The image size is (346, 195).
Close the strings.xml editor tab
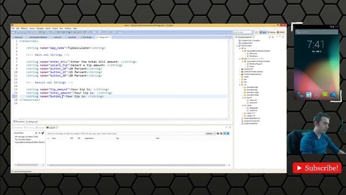tap(110, 37)
